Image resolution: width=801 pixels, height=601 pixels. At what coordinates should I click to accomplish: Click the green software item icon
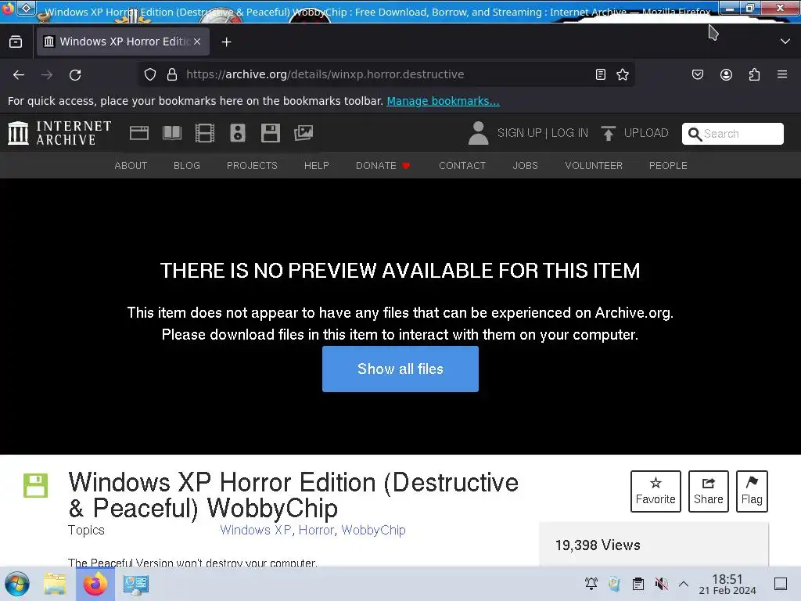(x=36, y=485)
